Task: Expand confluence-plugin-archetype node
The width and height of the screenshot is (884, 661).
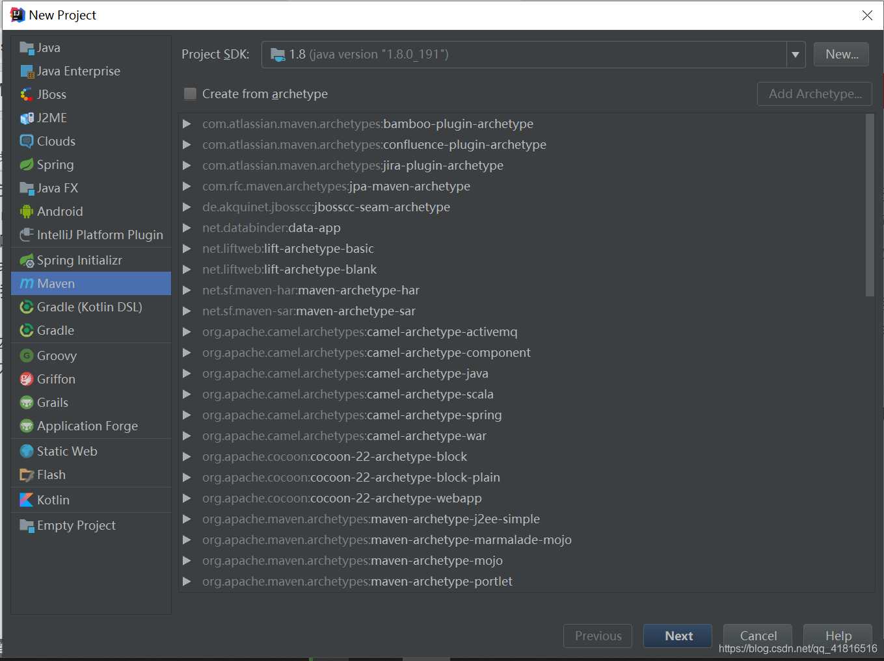Action: [x=187, y=144]
